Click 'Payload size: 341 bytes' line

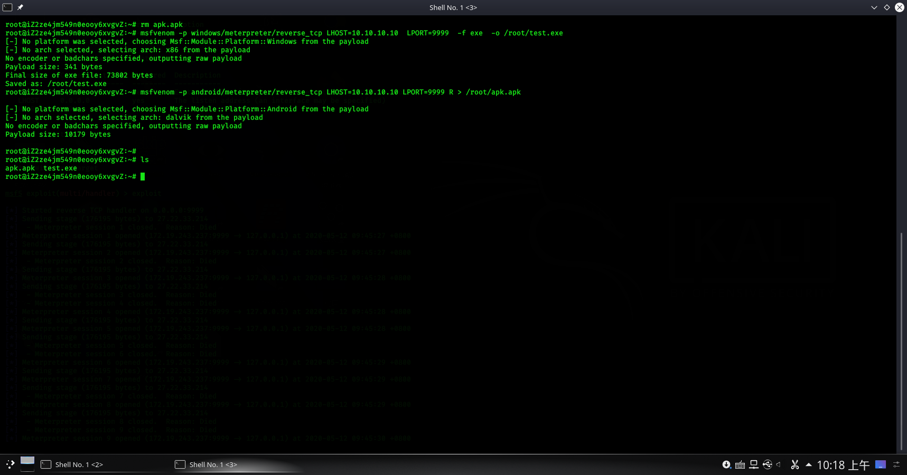(54, 67)
